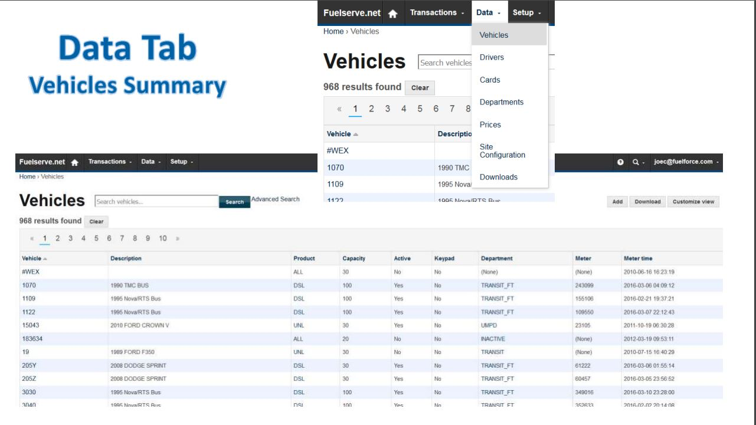Select Drivers from the Data menu
This screenshot has width=756, height=425.
[492, 57]
